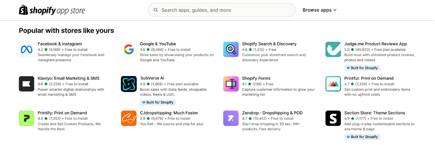435x145 pixels.
Task: Click Klaviyo 'Power smarter digital relationships' description
Action: (x=71, y=92)
